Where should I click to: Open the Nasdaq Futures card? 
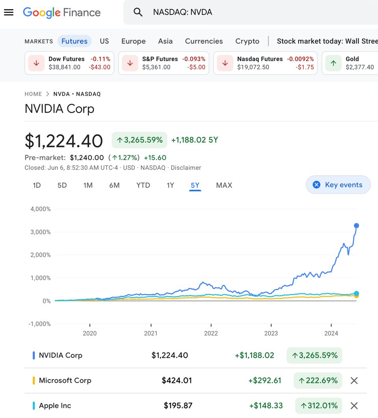click(265, 63)
